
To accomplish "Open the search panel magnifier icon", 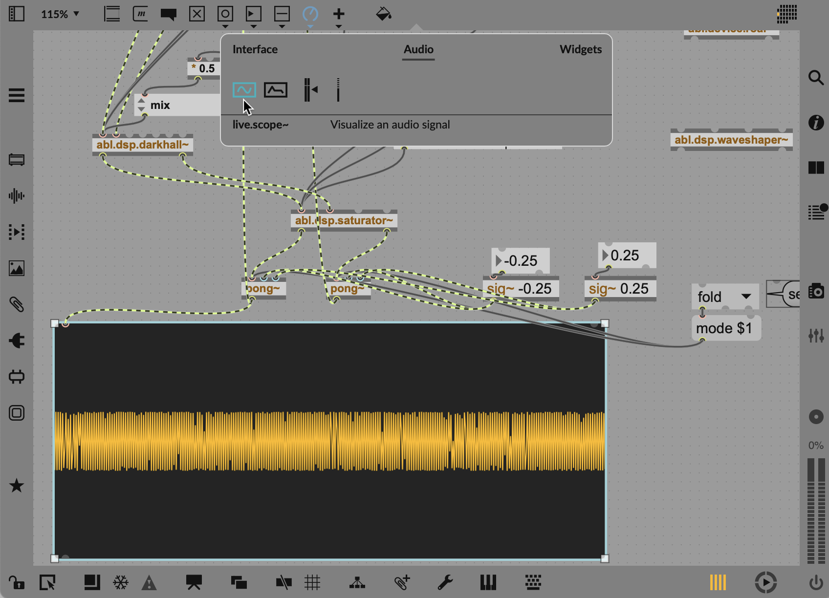I will point(816,78).
